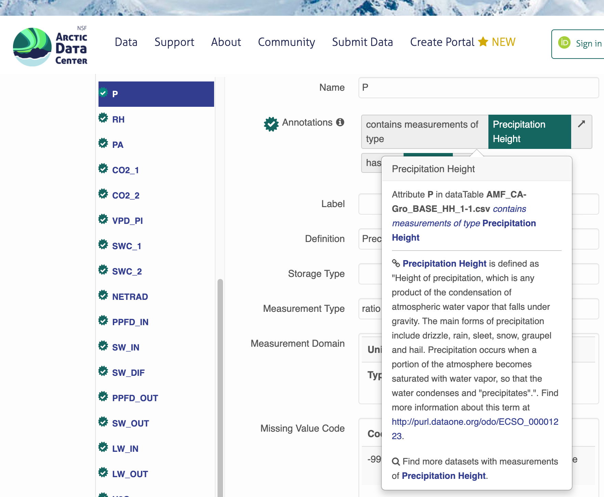Click the Arctic Data Center logo
This screenshot has height=497, width=604.
[50, 47]
